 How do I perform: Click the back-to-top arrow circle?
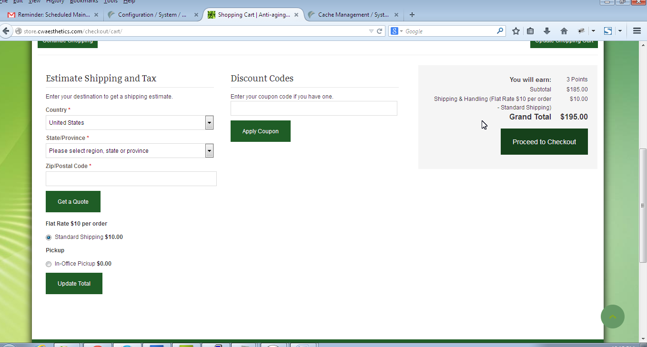(613, 317)
